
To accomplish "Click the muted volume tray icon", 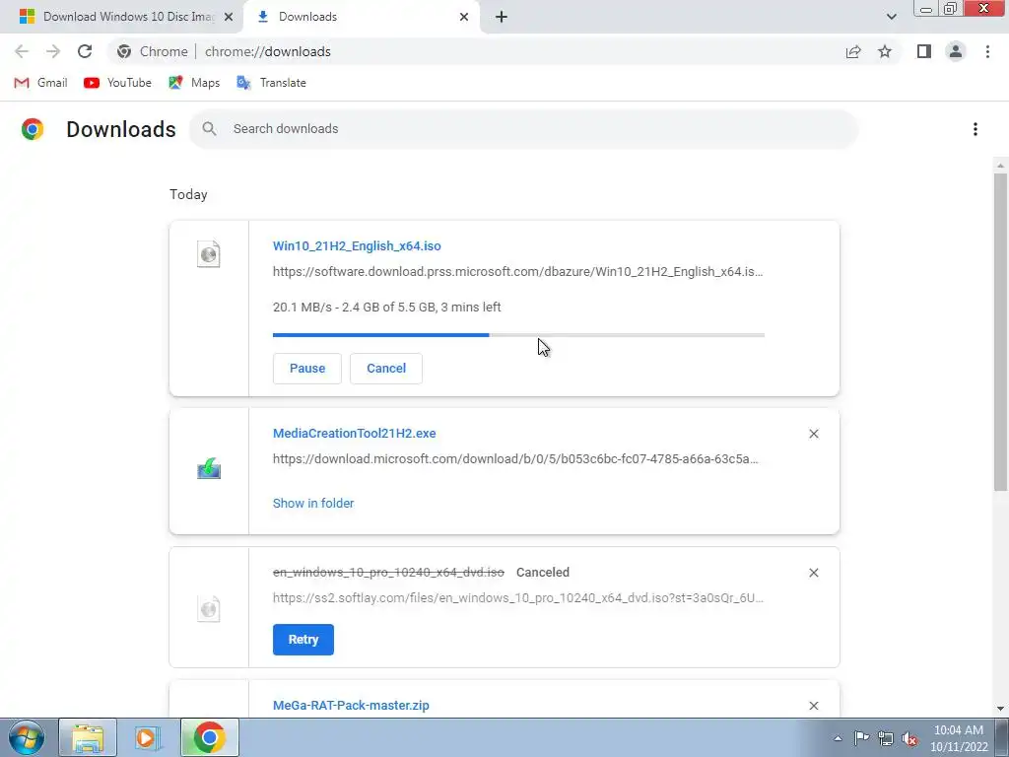I will pos(909,738).
